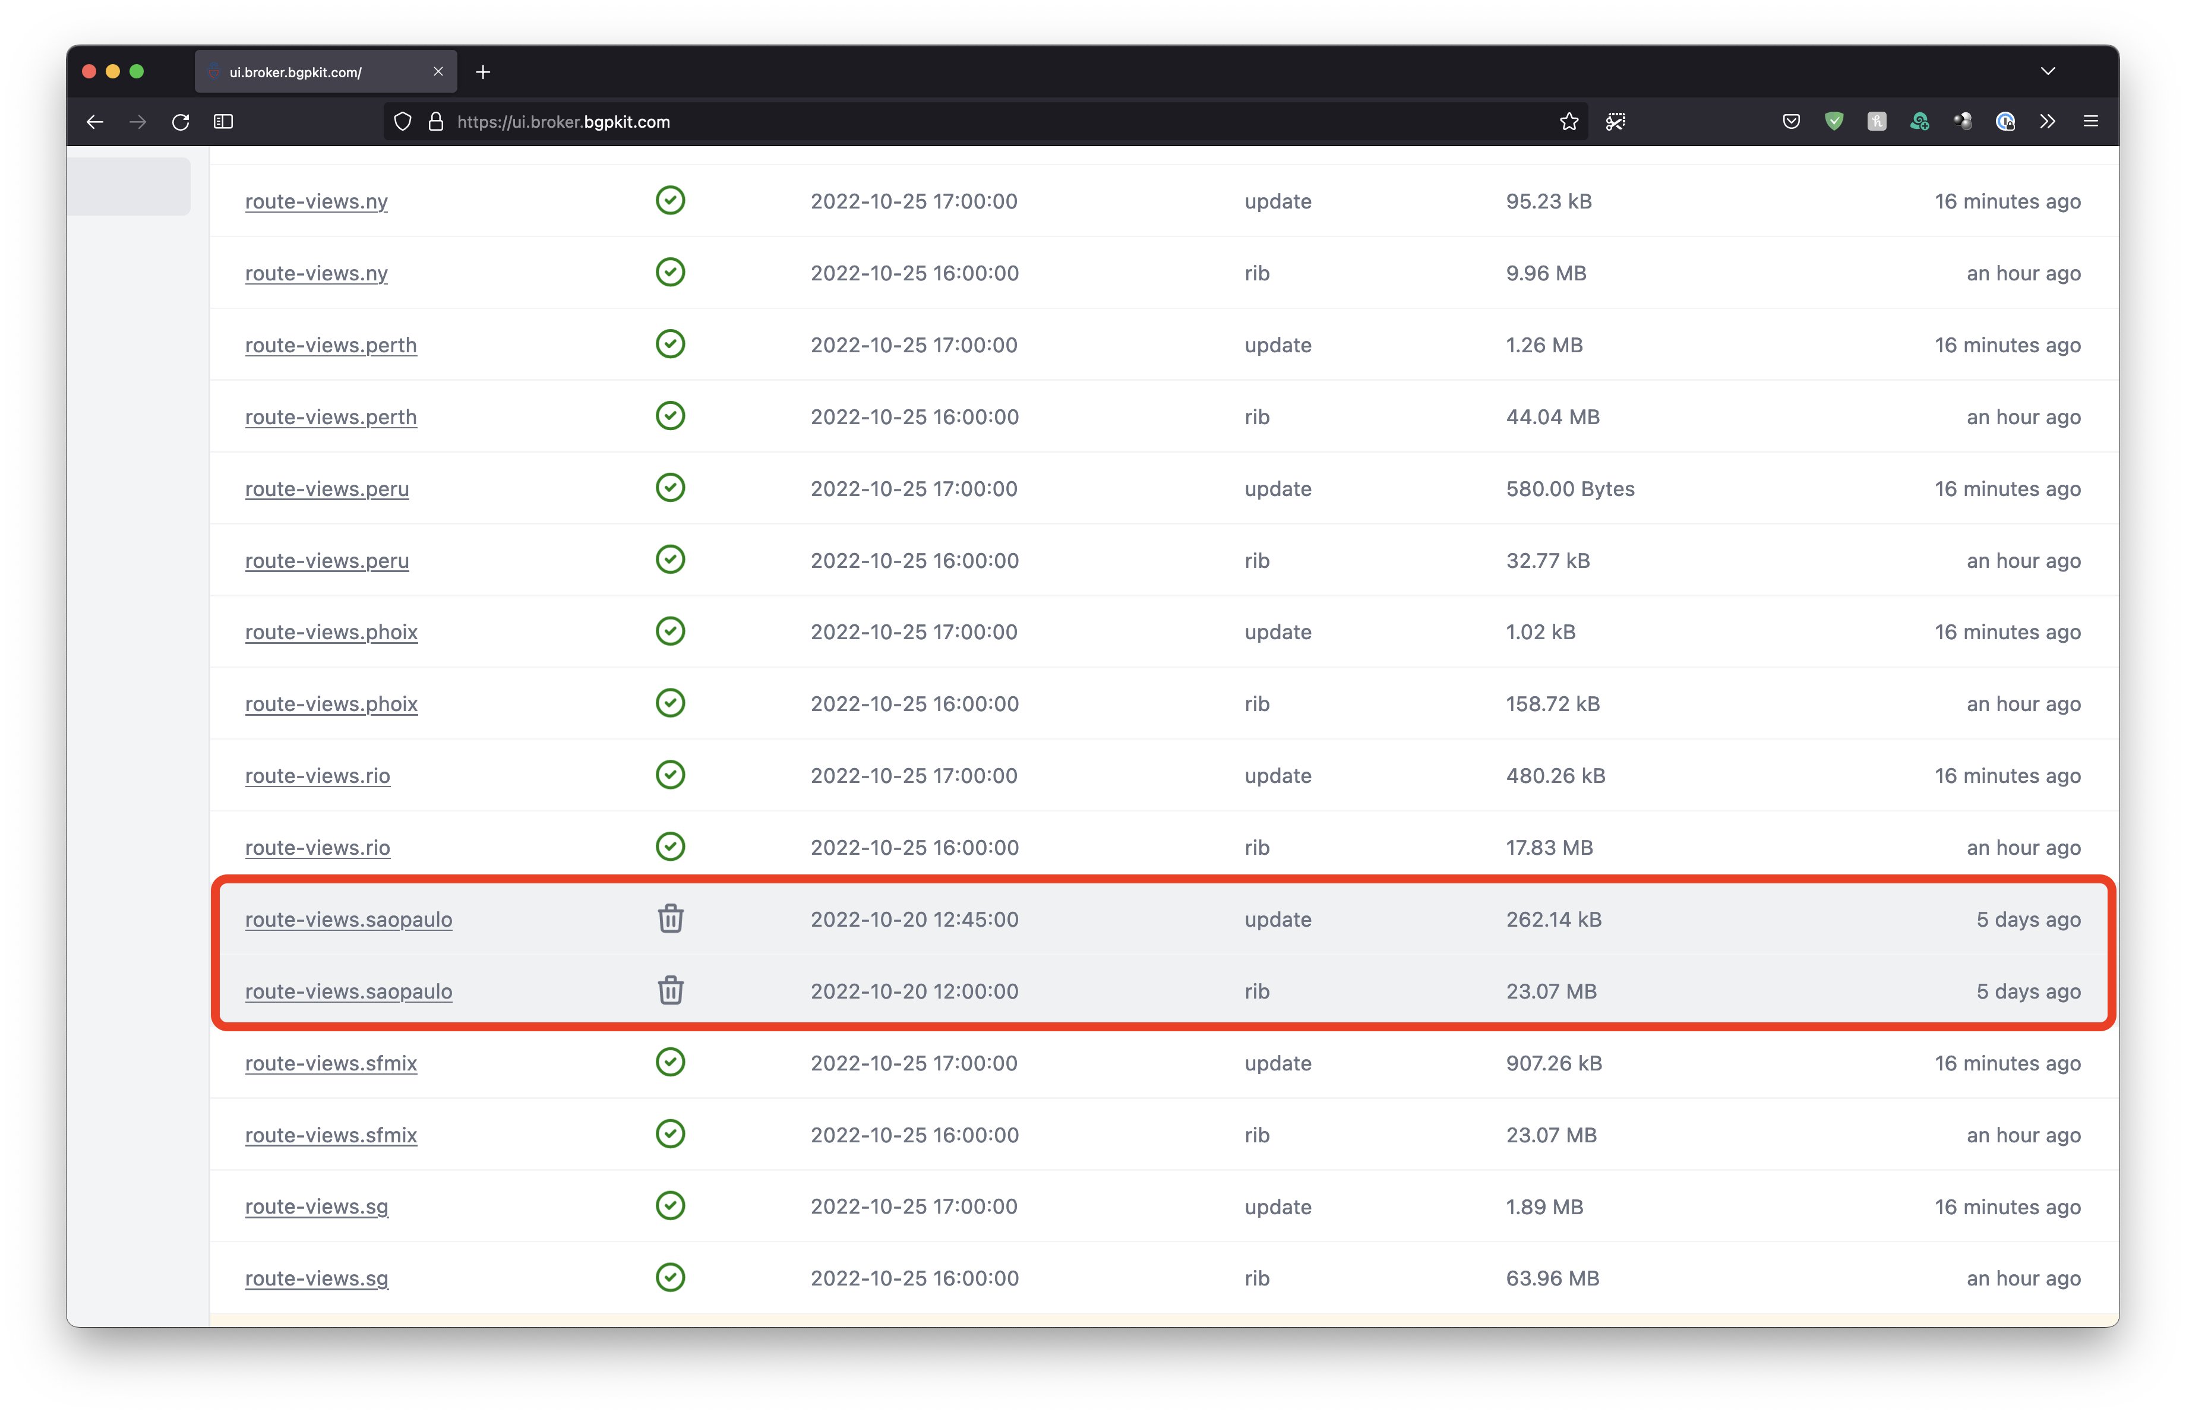Click the padlock site security icon
2186x1415 pixels.
pos(436,121)
